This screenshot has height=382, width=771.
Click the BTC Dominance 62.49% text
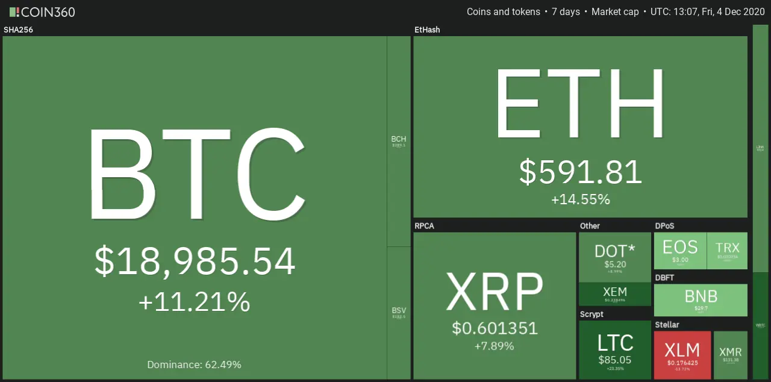[x=194, y=365]
